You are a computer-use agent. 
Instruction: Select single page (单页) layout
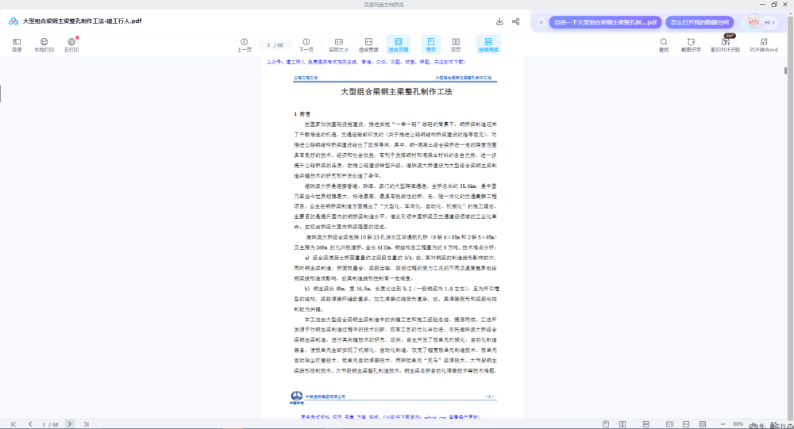pyautogui.click(x=431, y=45)
